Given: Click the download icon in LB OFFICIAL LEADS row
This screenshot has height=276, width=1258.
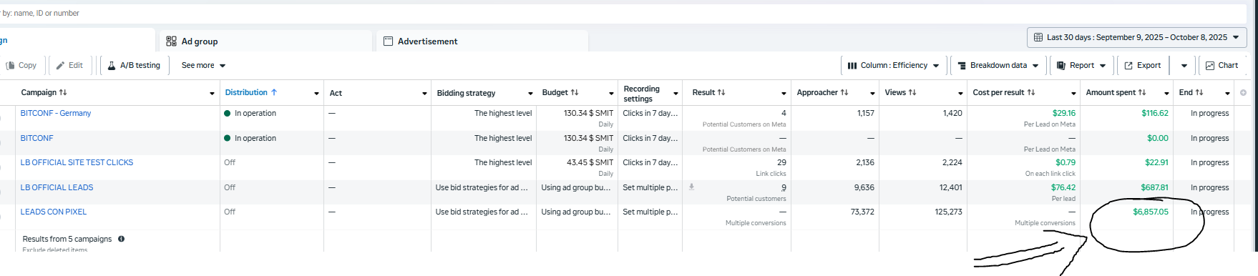Looking at the screenshot, I should coord(691,187).
